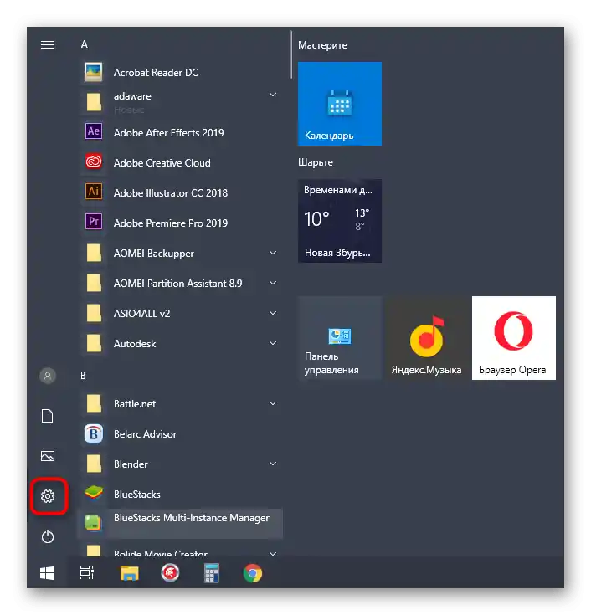Open the Яндекс.Музыка tile
Image resolution: width=591 pixels, height=615 pixels.
click(x=427, y=338)
